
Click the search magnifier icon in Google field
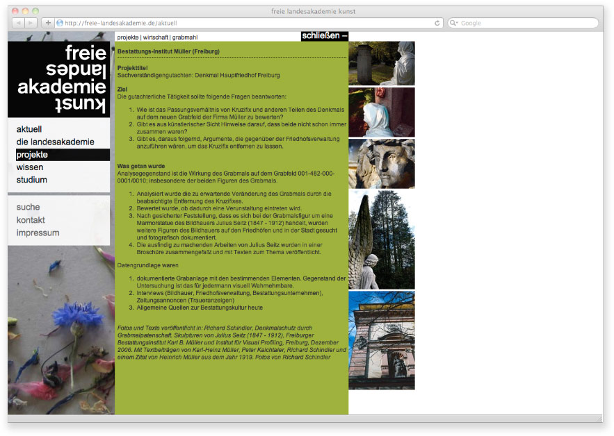(x=454, y=23)
